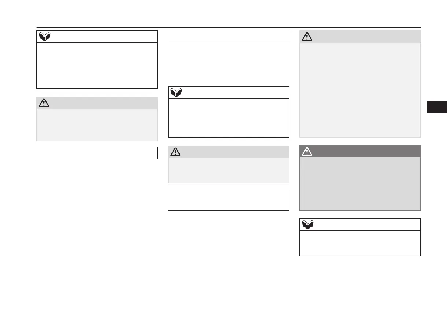Image resolution: width=447 pixels, height=319 pixels.
Task: Click the caution triangle in middle column
Action: click(175, 152)
